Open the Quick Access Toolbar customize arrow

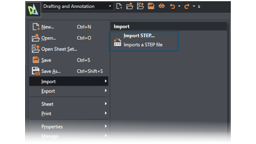coord(199,6)
